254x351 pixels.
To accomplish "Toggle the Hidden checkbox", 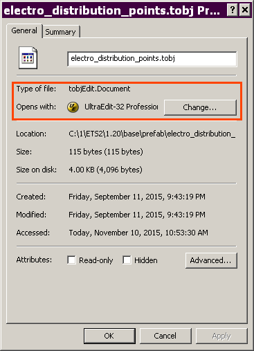I will pyautogui.click(x=127, y=260).
